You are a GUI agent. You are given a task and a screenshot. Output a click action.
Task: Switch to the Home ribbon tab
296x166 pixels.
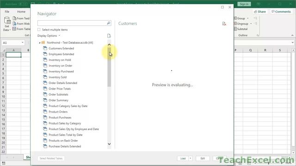21,12
